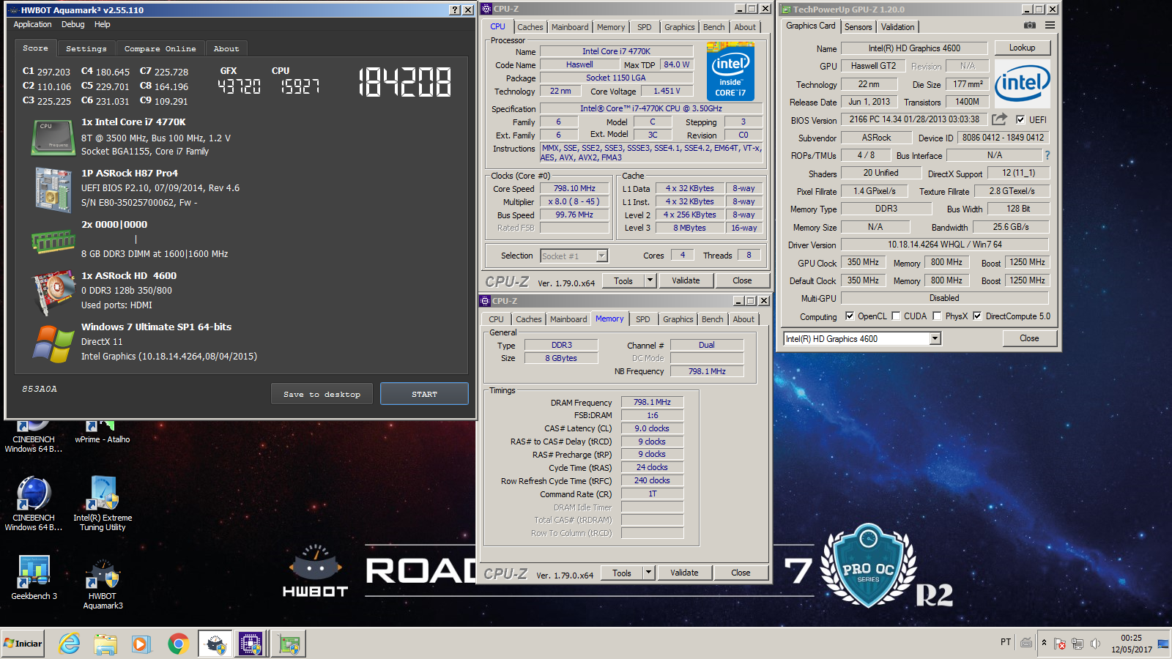Click the Intel Core i7 badge in CPU-Z
Viewport: 1172px width, 659px height.
pyautogui.click(x=730, y=71)
